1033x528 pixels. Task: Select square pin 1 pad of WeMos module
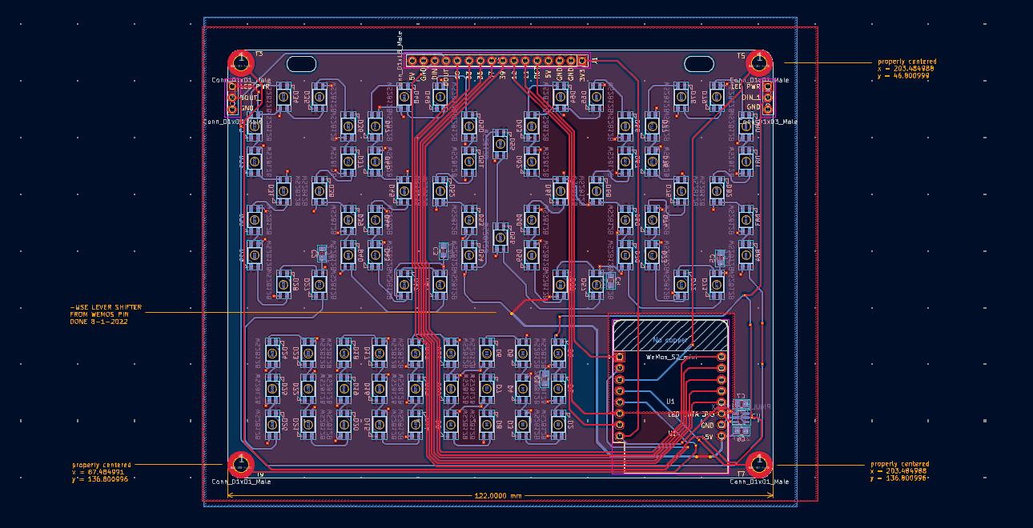(619, 357)
